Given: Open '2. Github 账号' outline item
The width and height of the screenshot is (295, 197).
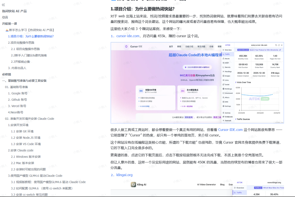Looking at the screenshot, I should pos(17,100).
